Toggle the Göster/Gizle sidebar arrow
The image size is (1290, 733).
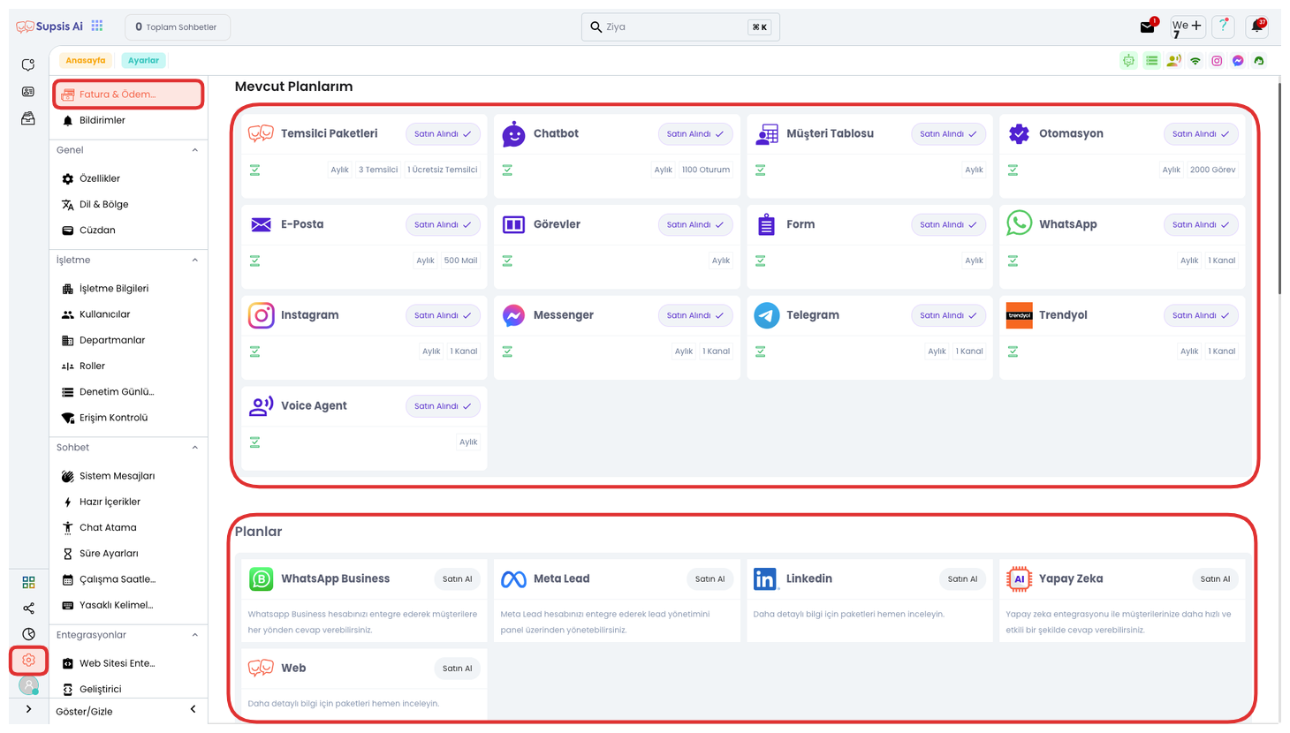coord(193,709)
